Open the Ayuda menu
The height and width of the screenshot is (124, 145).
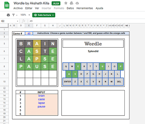99,8
